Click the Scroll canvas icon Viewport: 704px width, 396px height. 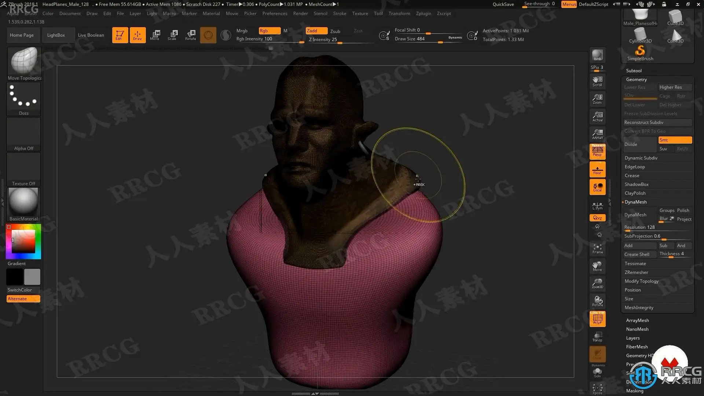coord(597,81)
